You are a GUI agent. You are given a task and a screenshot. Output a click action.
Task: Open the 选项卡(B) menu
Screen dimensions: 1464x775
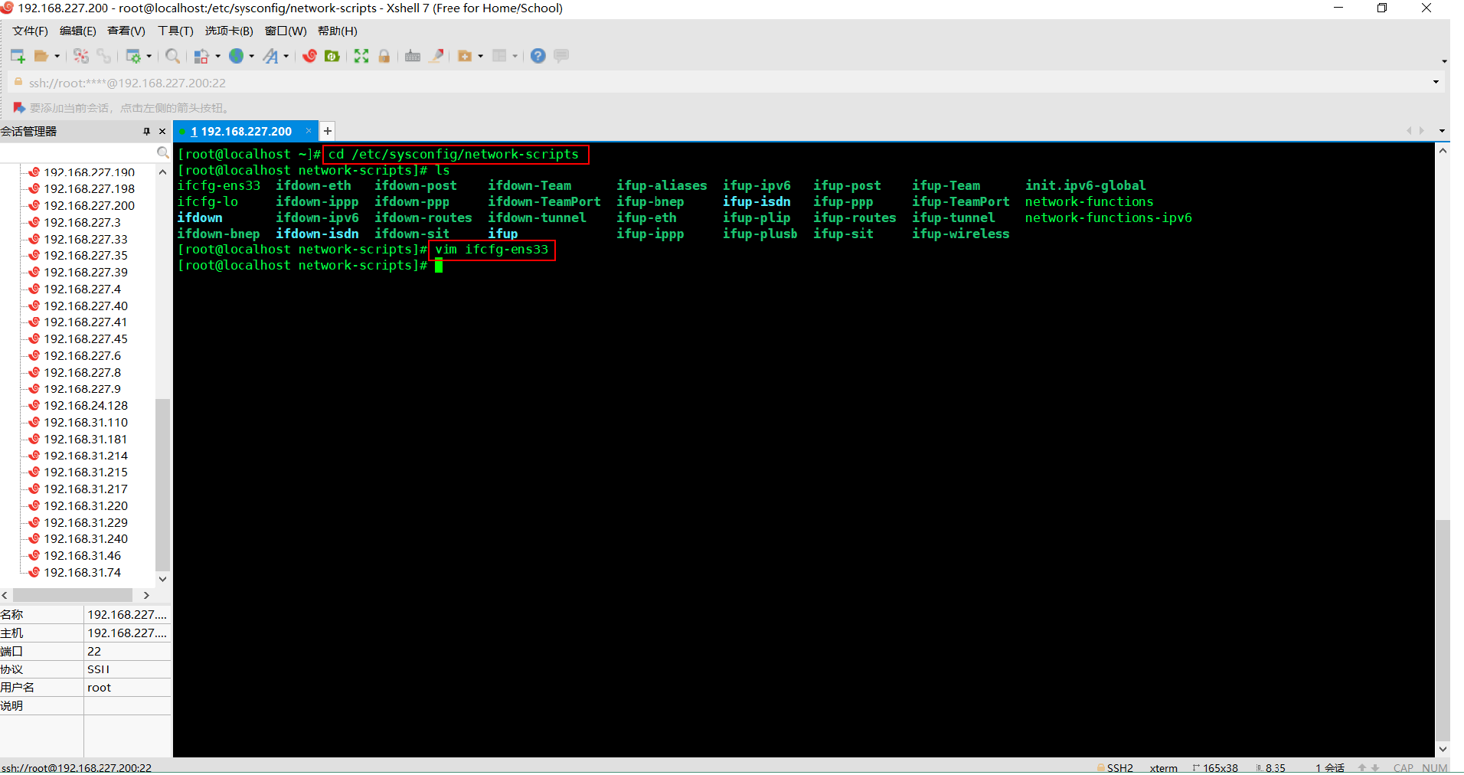(x=229, y=31)
